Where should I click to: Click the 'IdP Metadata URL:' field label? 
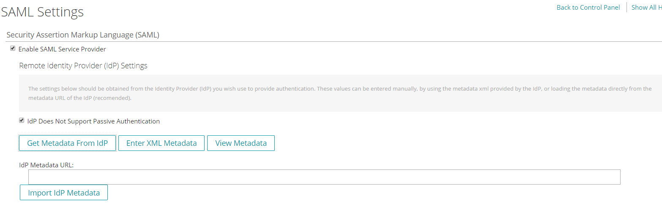pyautogui.click(x=47, y=165)
